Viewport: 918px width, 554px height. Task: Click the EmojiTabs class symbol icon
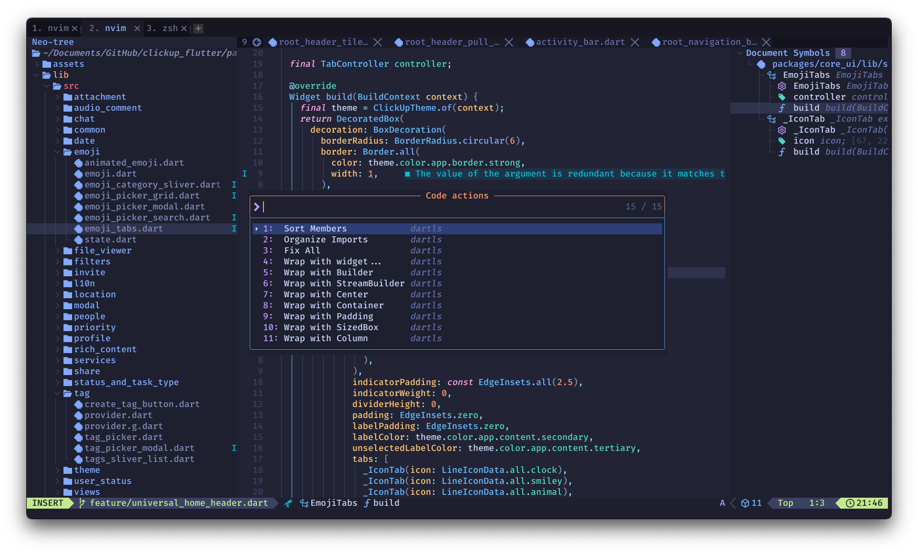click(771, 75)
